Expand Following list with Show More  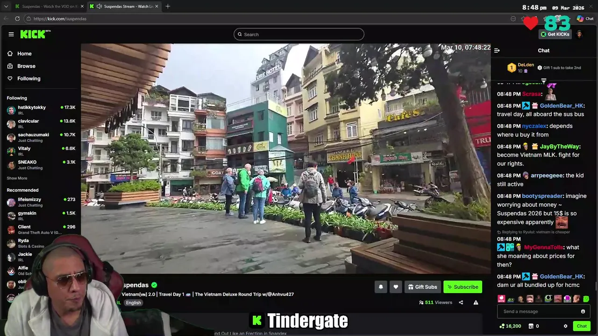(17, 178)
